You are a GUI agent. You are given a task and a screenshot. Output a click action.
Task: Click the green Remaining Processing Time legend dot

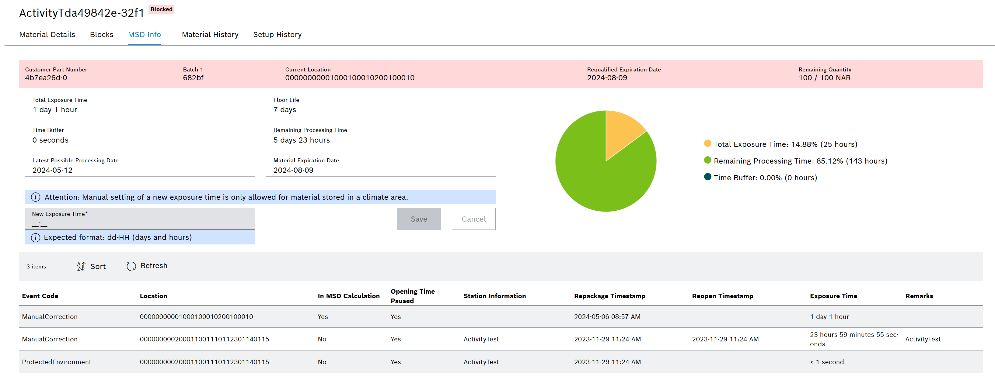(708, 160)
